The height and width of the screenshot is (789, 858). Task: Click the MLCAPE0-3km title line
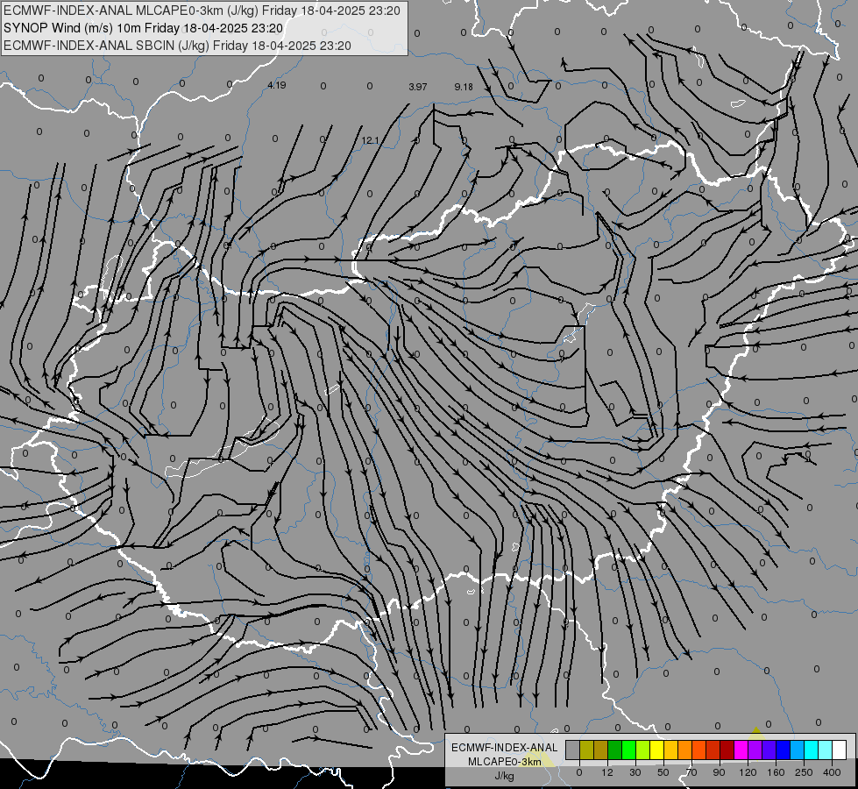tap(202, 11)
